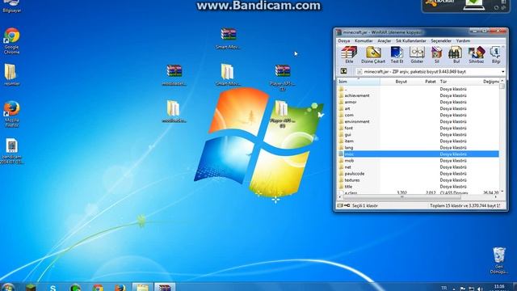Click the Dizine Çıkart extract icon
Image resolution: width=517 pixels, height=291 pixels.
[x=373, y=55]
